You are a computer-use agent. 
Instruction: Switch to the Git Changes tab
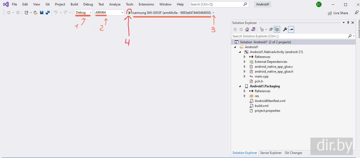[293, 153]
